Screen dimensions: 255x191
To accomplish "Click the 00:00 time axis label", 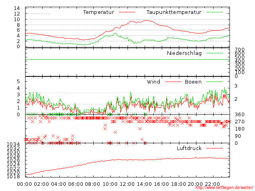I will click(24, 184).
